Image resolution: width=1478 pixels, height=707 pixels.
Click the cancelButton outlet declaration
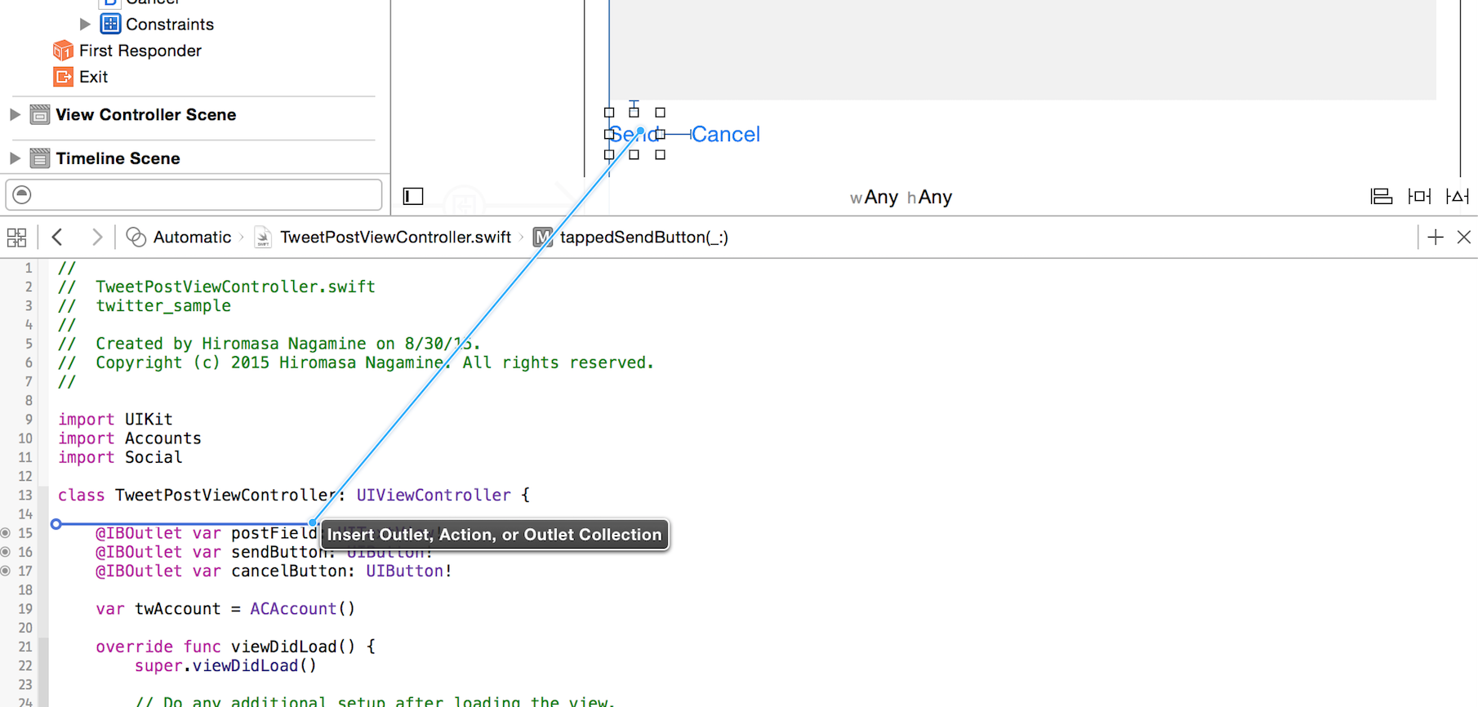(x=274, y=571)
